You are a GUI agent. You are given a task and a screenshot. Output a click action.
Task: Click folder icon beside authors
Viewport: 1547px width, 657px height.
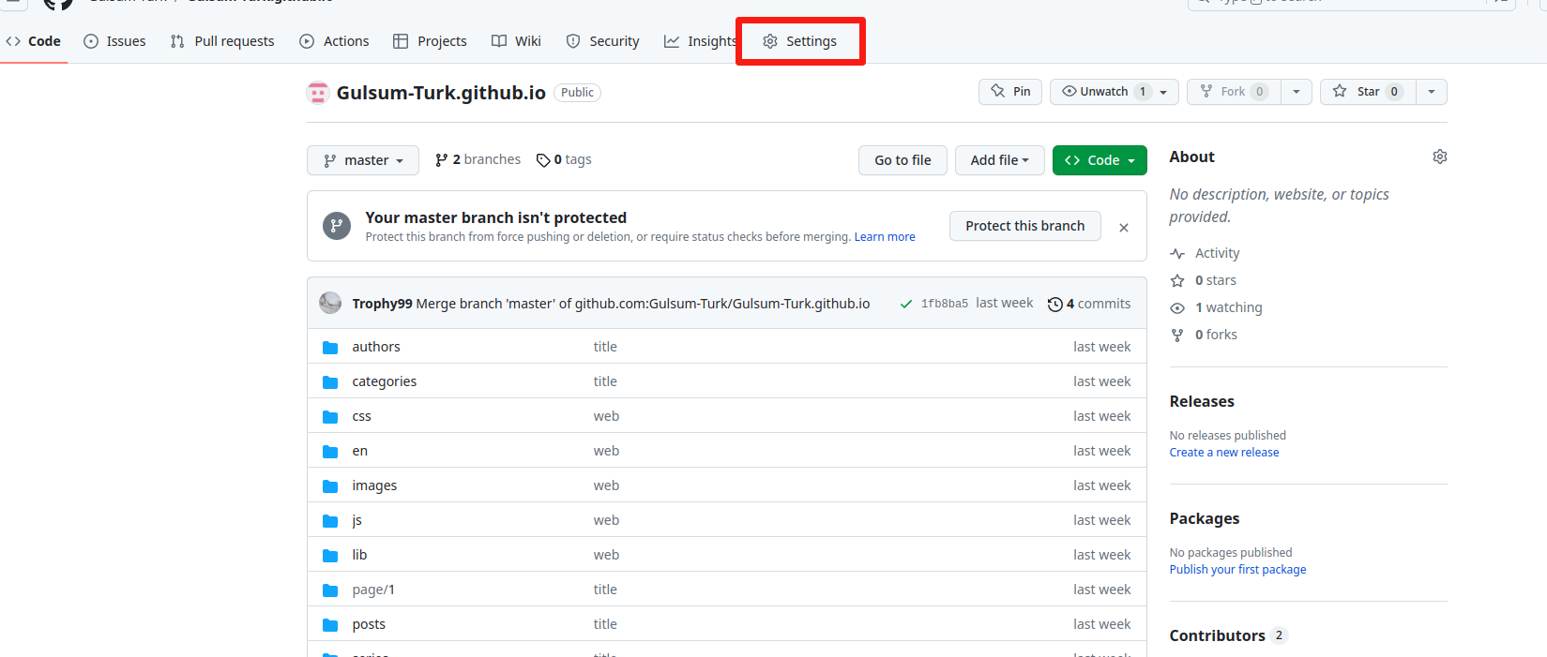[x=330, y=348]
